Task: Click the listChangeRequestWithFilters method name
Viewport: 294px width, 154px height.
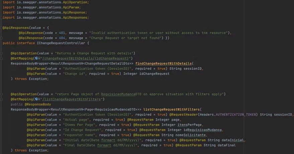Action: [x=172, y=110]
